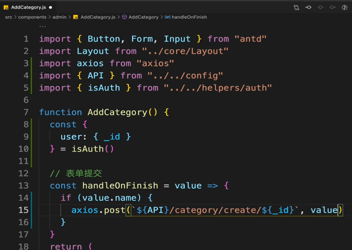The image size is (352, 250).
Task: Click "Input" in the antd import
Action: click(177, 39)
